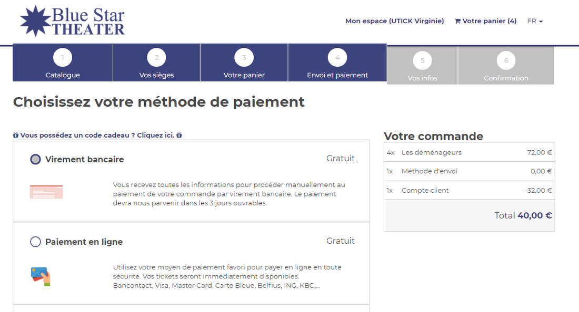The image size is (579, 312).
Task: Open the Vos infos step tab
Action: [x=422, y=66]
